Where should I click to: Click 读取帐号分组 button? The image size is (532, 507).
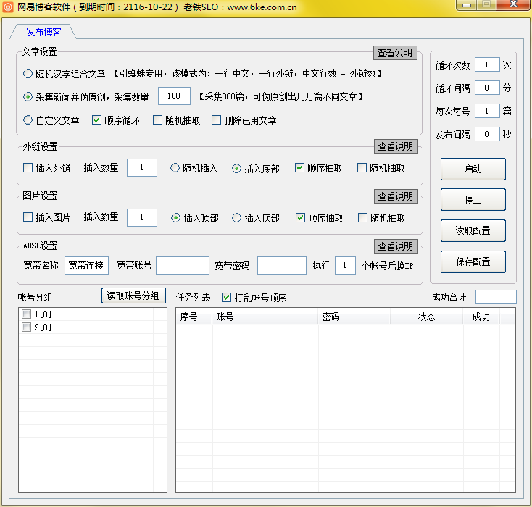pos(133,296)
